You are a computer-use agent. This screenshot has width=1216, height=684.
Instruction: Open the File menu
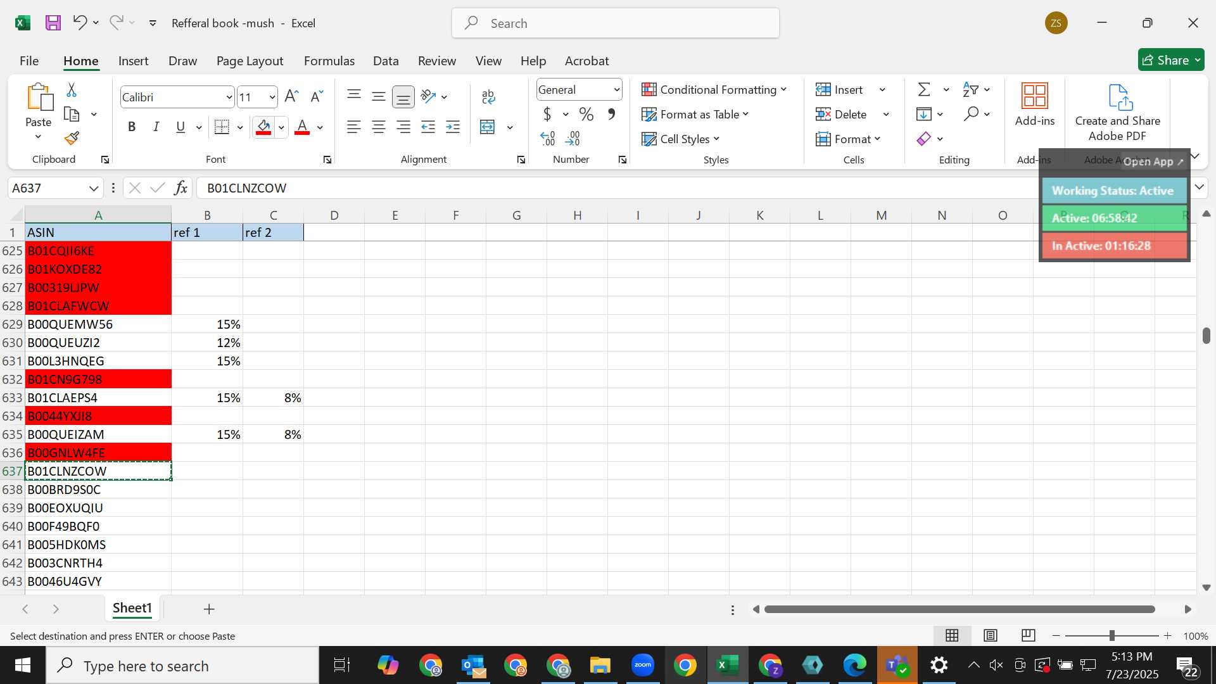coord(29,61)
